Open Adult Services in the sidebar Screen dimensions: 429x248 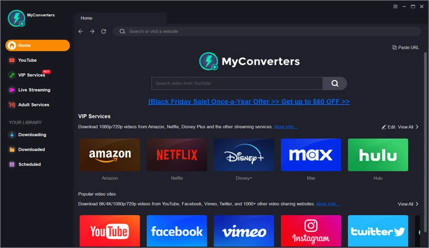[29, 105]
